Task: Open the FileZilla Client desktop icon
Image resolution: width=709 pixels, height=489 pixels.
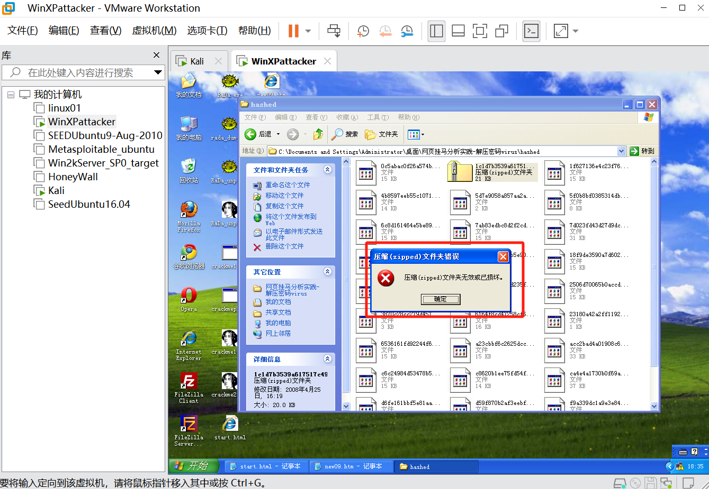Action: 189,388
